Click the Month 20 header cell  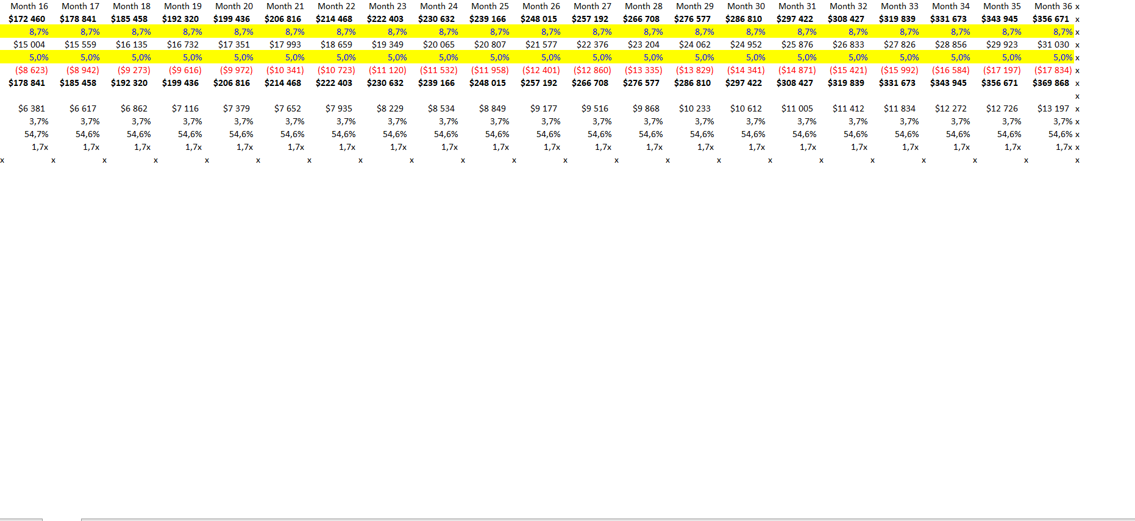click(234, 6)
